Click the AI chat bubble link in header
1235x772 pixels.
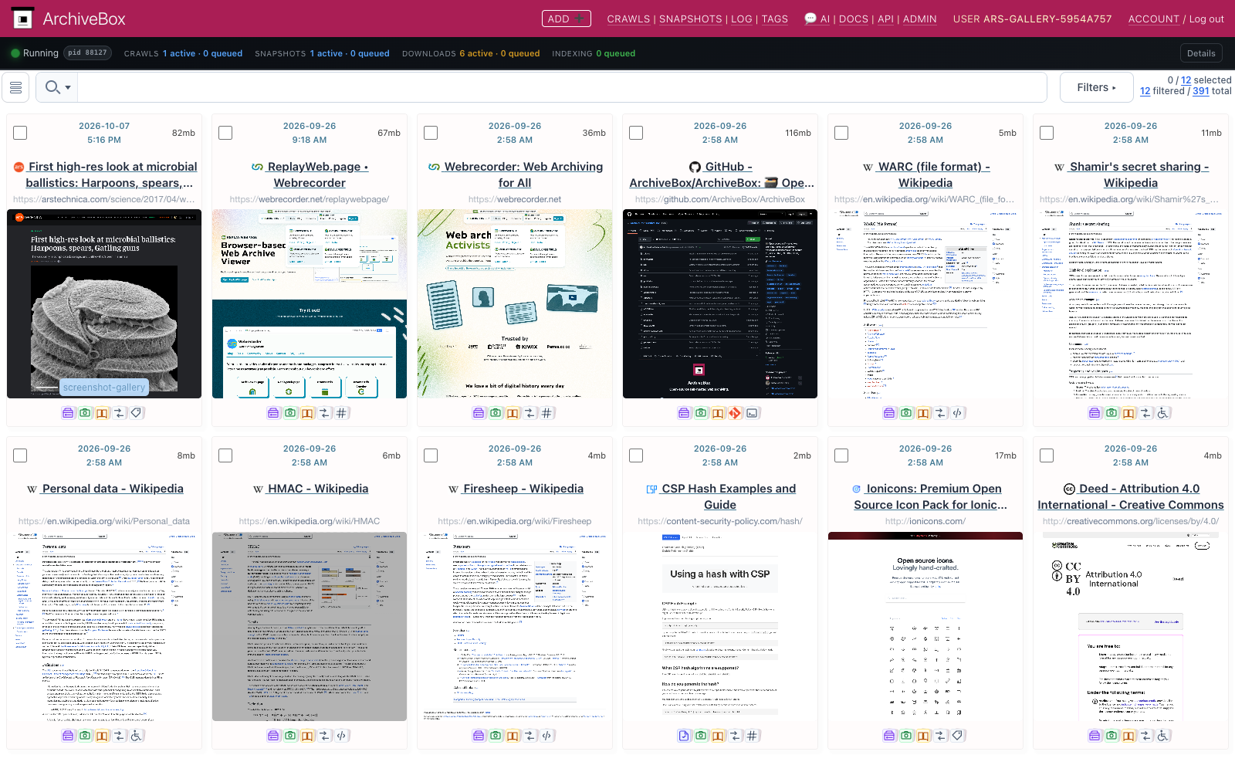tap(817, 19)
